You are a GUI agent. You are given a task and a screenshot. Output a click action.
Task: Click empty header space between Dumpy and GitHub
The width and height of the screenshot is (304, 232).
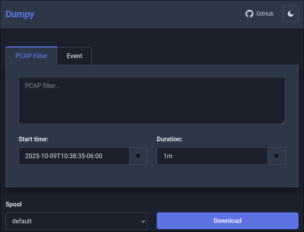pos(137,14)
